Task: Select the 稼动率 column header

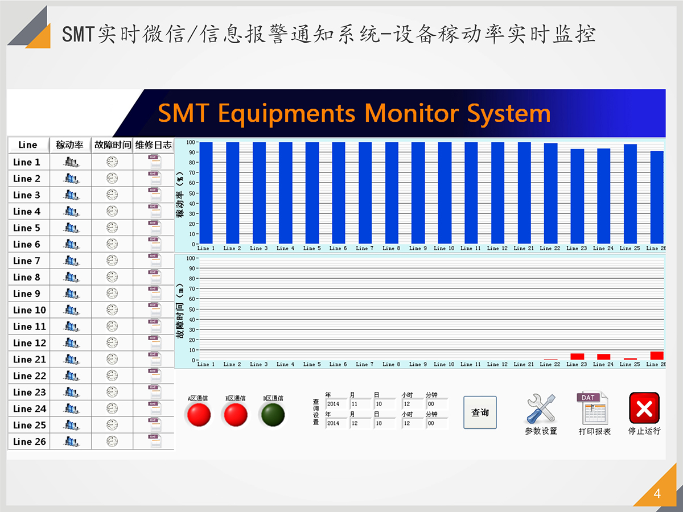Action: coord(70,145)
